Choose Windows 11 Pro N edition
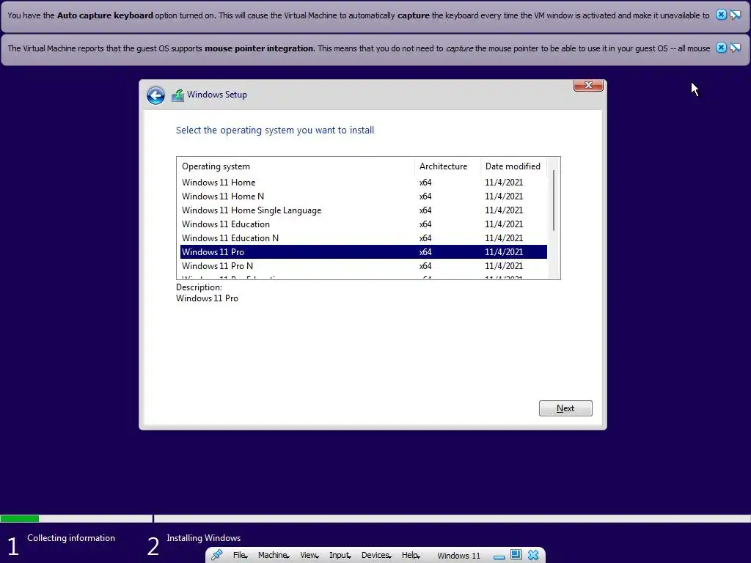The height and width of the screenshot is (563, 751). 364,265
